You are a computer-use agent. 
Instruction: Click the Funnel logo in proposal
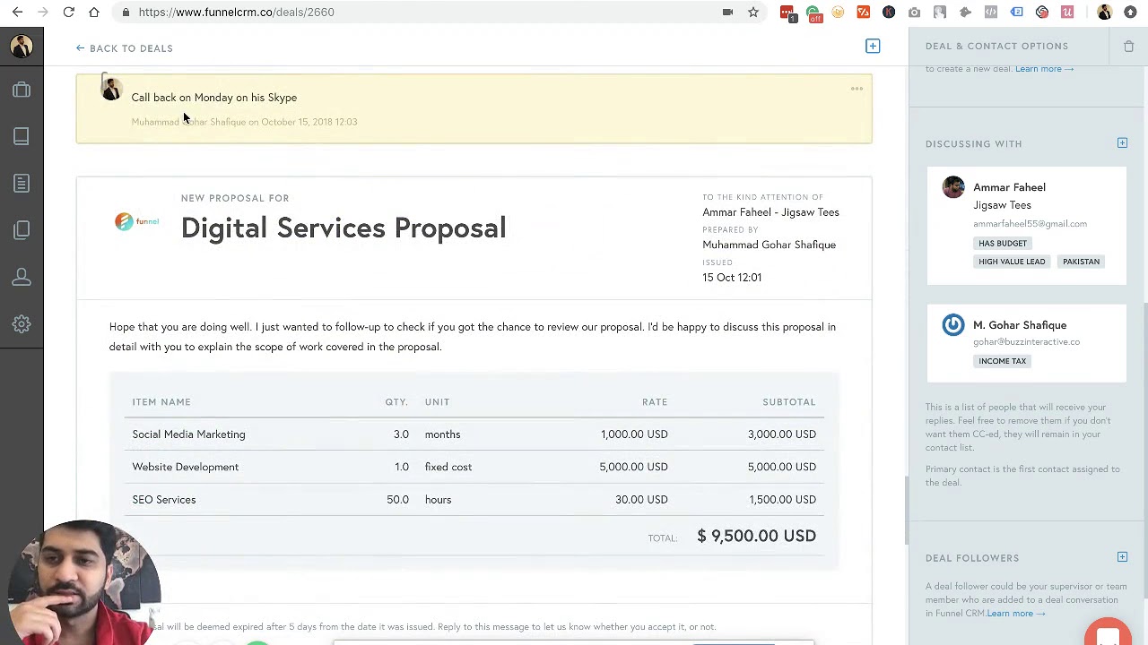tap(137, 221)
